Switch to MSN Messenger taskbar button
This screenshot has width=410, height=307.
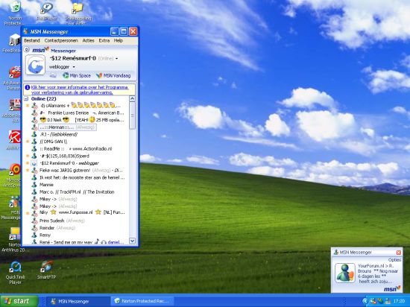(78, 301)
